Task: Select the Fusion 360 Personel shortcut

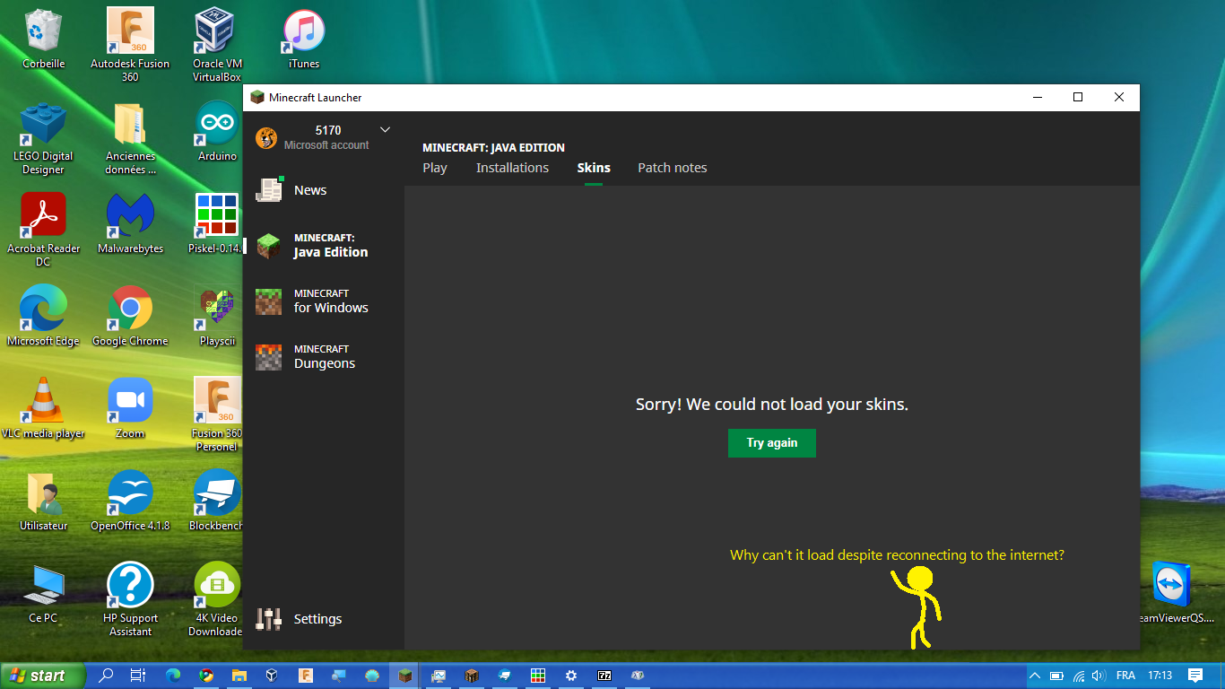Action: click(217, 414)
